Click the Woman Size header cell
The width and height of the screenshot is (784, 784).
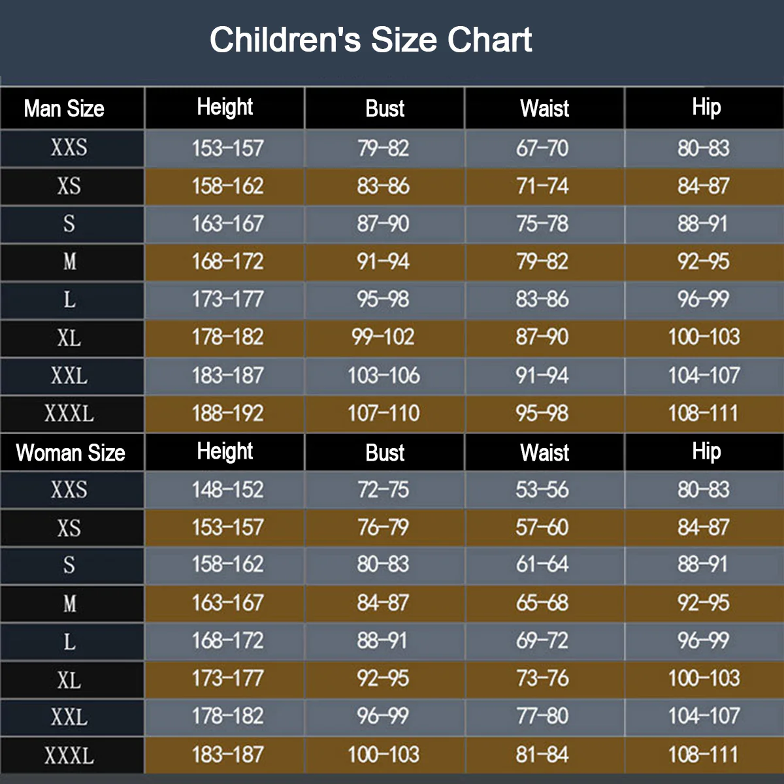click(x=71, y=453)
